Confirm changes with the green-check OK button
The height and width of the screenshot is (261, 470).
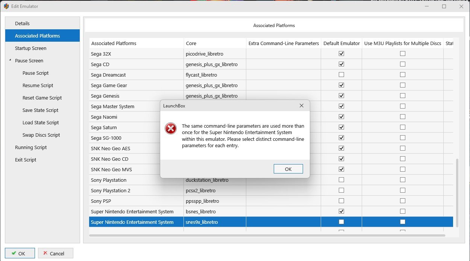pyautogui.click(x=20, y=253)
